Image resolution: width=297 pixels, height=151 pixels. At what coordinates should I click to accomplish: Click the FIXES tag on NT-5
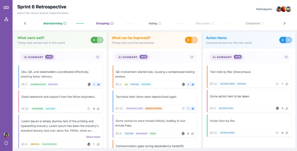(x=153, y=133)
